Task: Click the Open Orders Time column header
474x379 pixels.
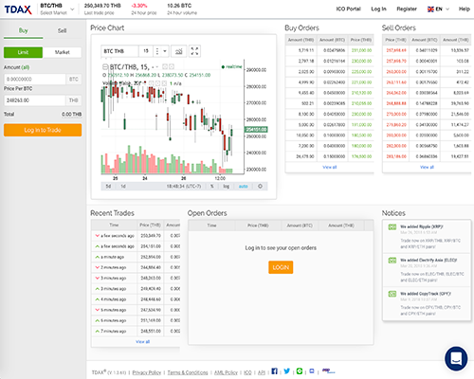Action: [211, 226]
